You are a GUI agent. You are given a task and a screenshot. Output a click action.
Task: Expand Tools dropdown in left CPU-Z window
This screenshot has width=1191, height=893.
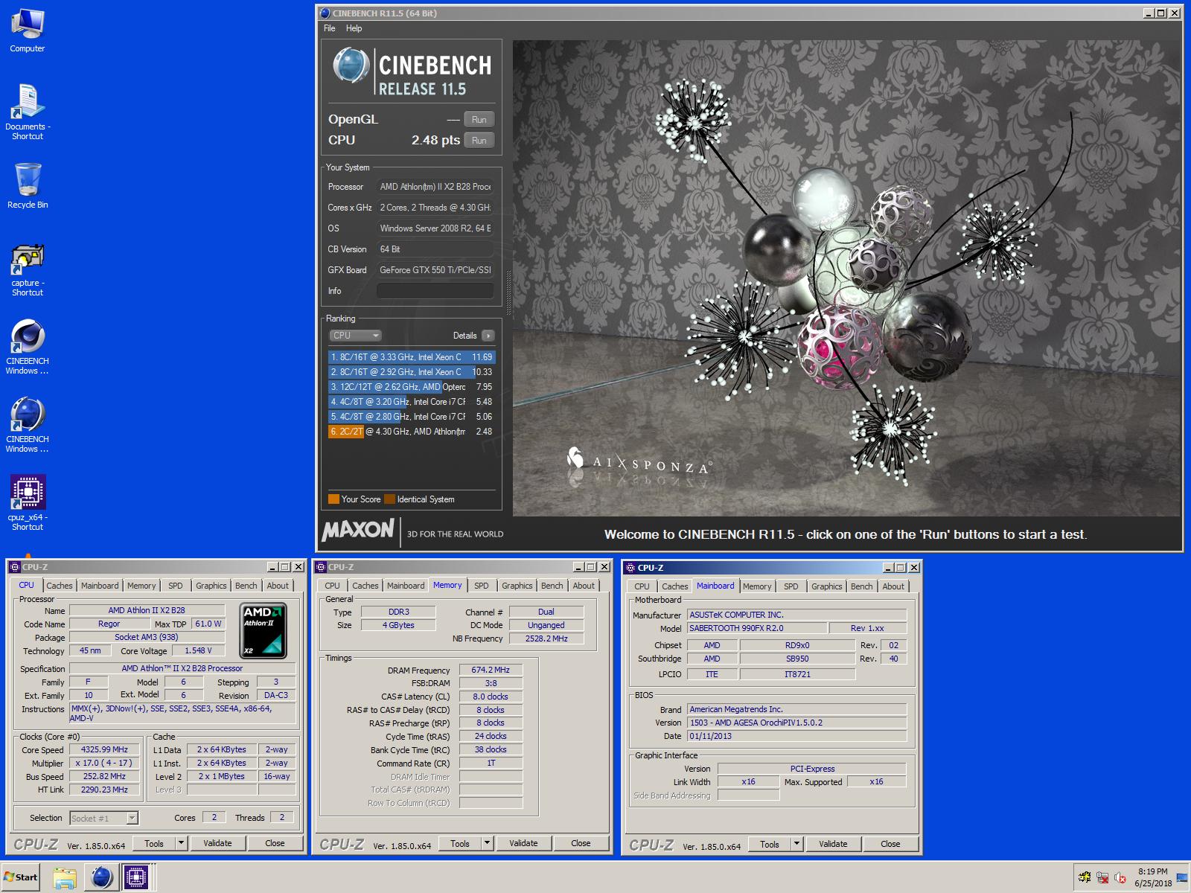pyautogui.click(x=181, y=843)
